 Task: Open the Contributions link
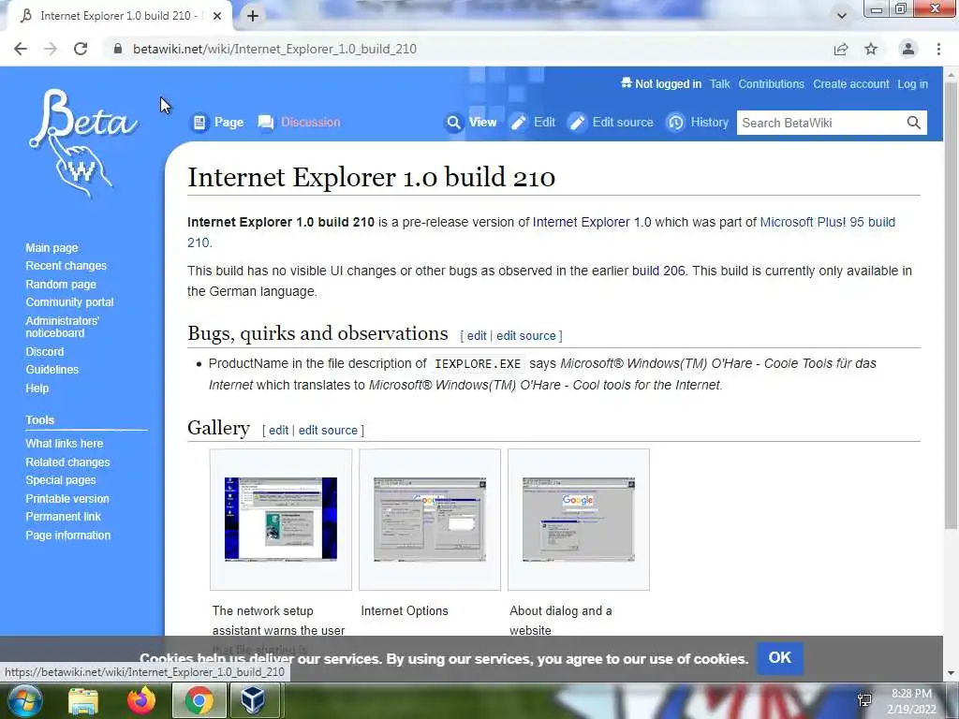tap(772, 84)
